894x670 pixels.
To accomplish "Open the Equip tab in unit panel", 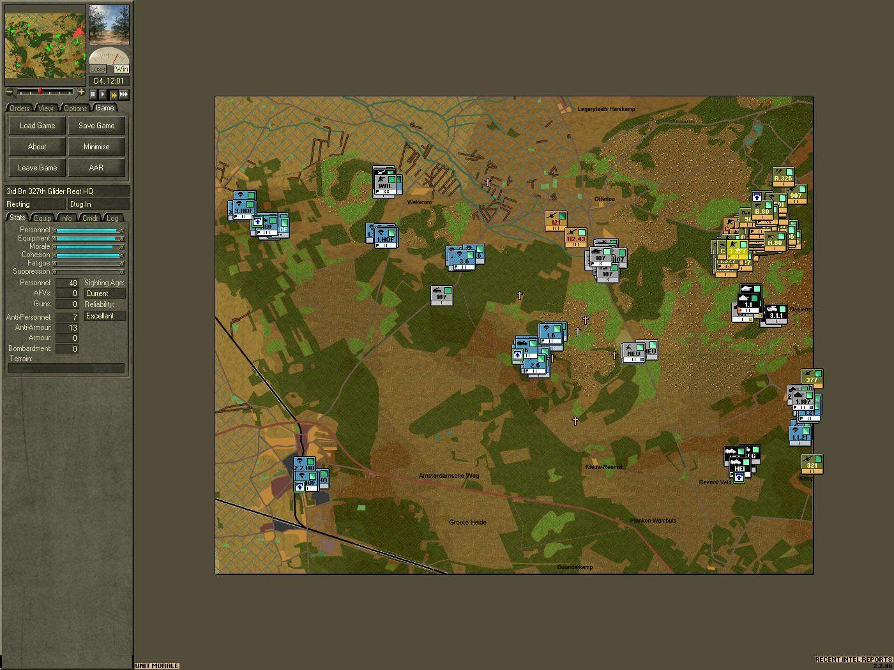I will [x=42, y=218].
